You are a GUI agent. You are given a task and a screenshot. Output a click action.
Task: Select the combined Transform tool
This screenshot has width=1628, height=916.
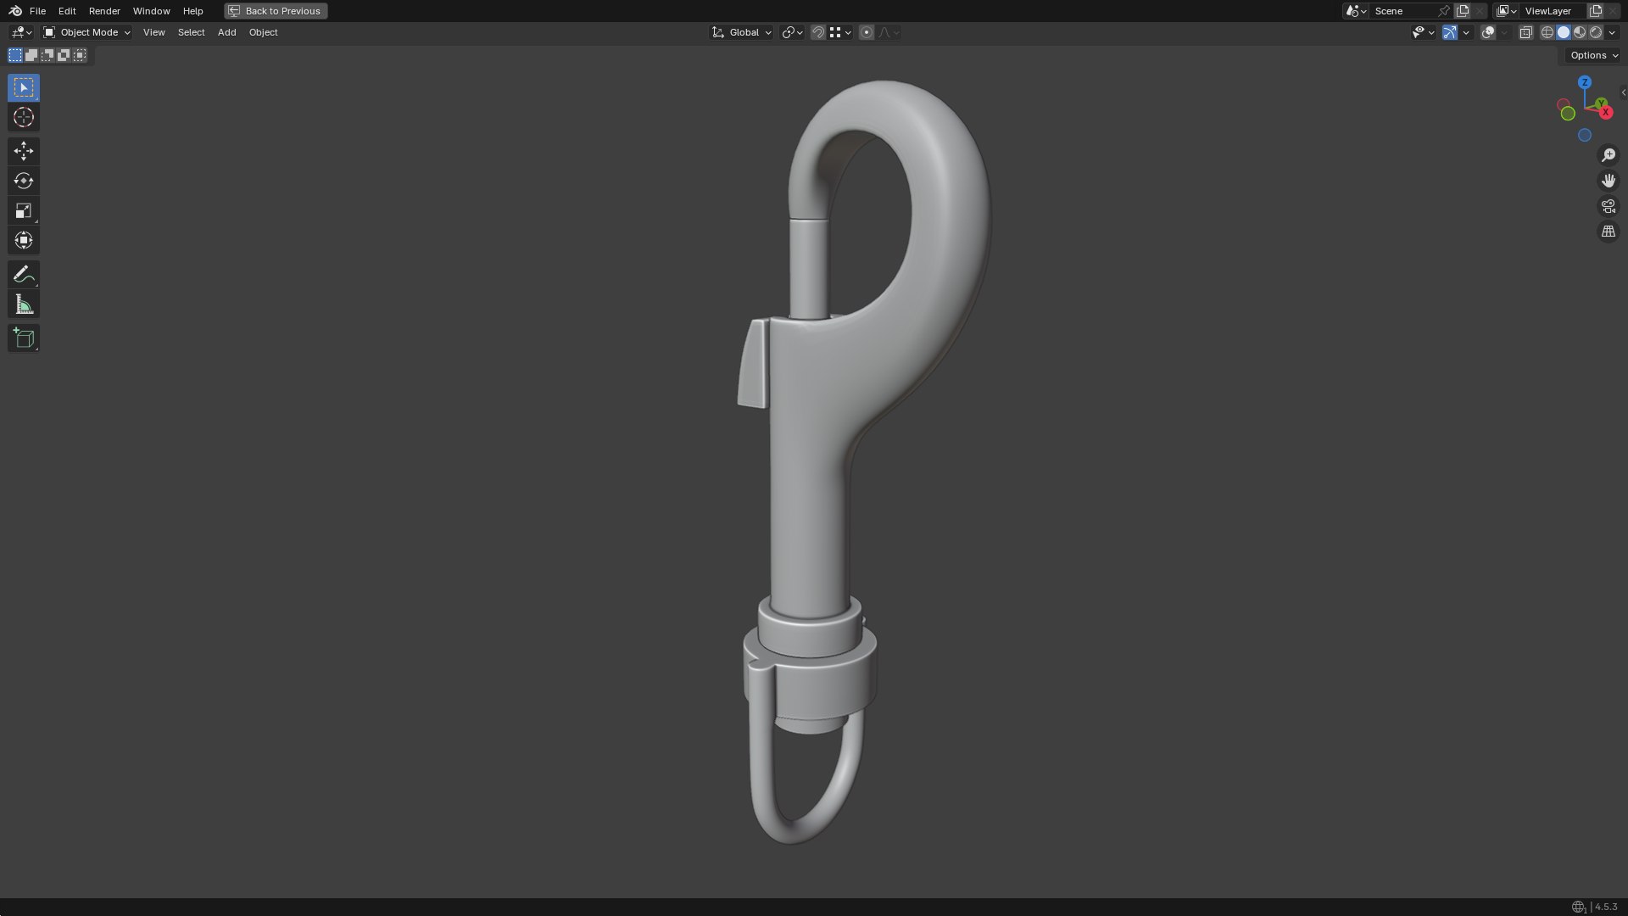(24, 240)
